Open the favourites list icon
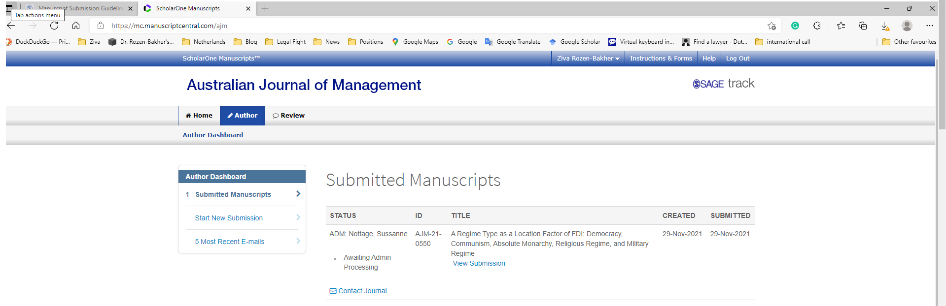This screenshot has height=306, width=946. click(841, 26)
